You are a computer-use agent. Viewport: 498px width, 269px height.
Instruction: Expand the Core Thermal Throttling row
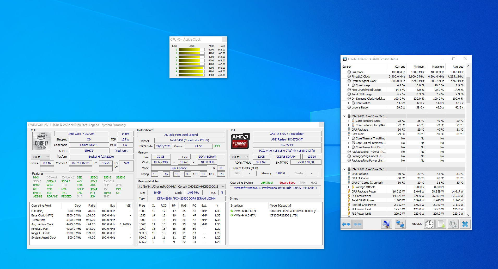pos(349,138)
